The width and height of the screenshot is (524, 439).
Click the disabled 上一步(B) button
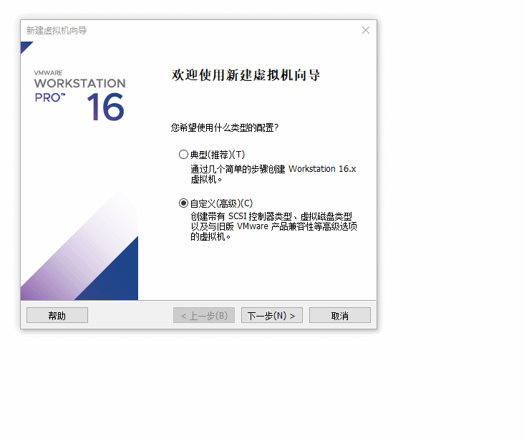coord(204,315)
